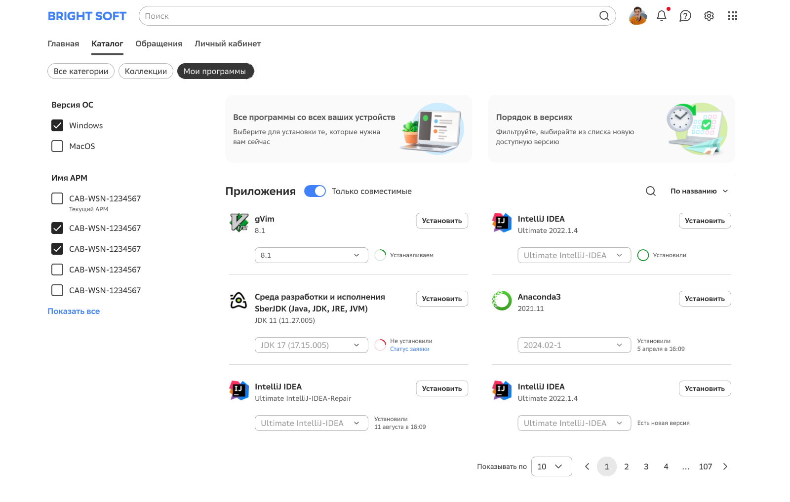Screen dimensions: 790x502
Task: Click 'Показать все' link under APM list
Action: pyautogui.click(x=74, y=311)
